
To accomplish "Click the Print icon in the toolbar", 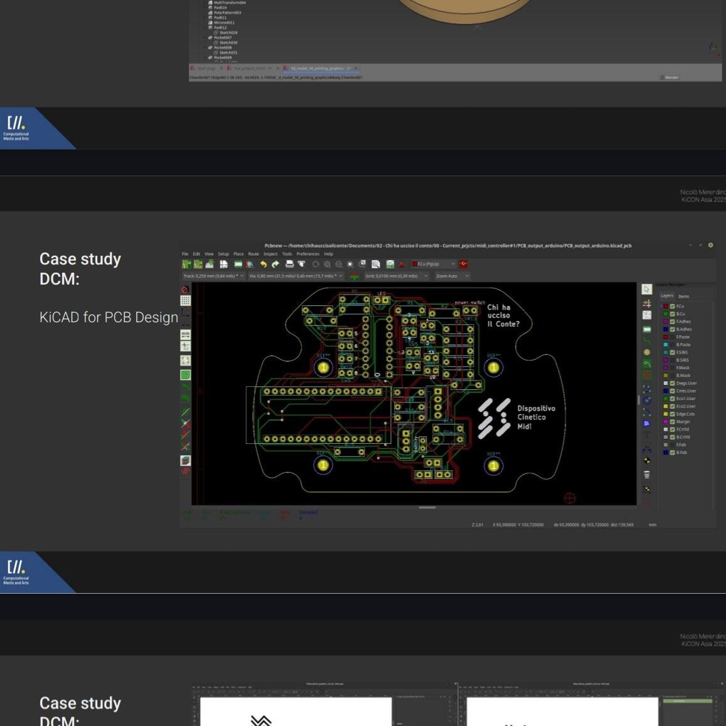I will coord(289,265).
